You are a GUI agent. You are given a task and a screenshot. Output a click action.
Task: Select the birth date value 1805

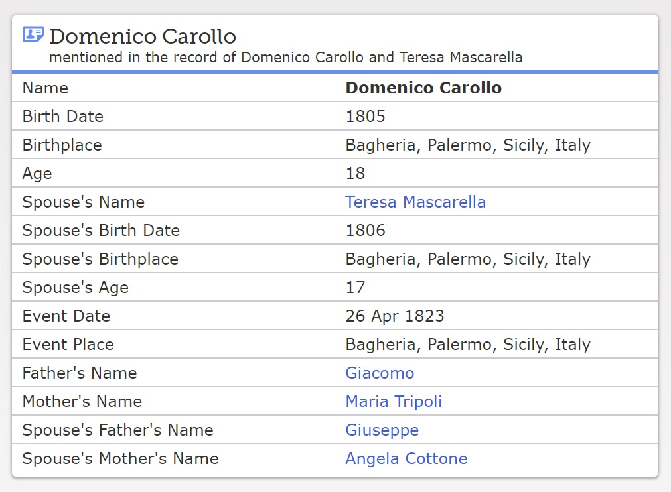tap(365, 117)
